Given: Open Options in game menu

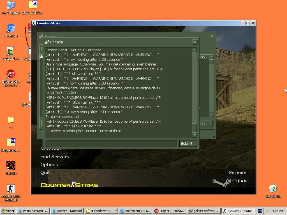Looking at the screenshot, I should coord(49,165).
